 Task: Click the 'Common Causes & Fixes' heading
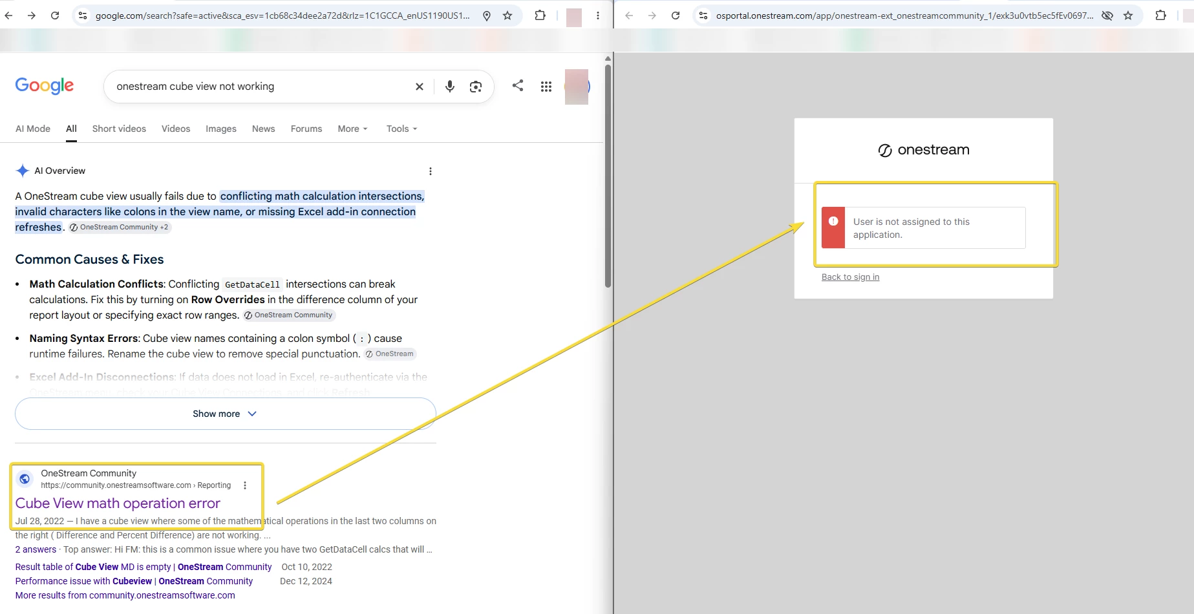(x=89, y=259)
